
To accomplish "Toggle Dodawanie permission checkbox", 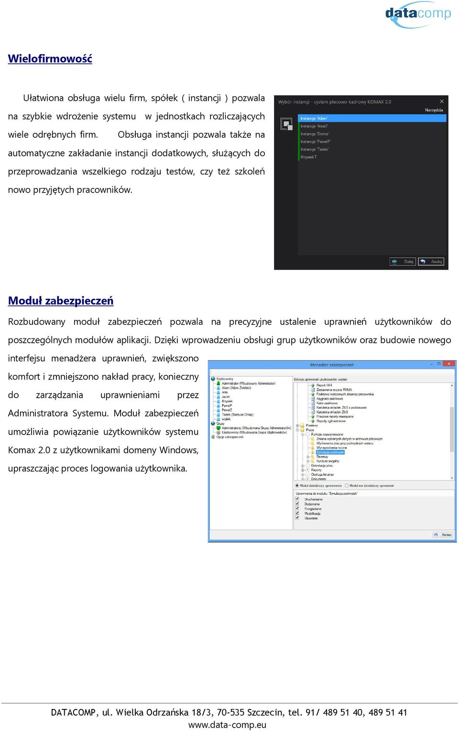I will 297,503.
